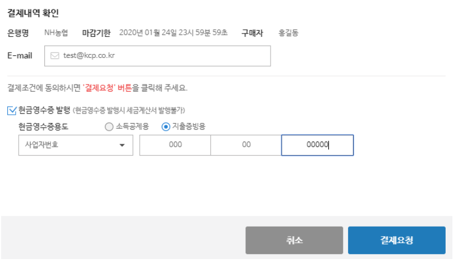The width and height of the screenshot is (458, 263).
Task: Click the NH농협 bank name text
Action: point(56,33)
